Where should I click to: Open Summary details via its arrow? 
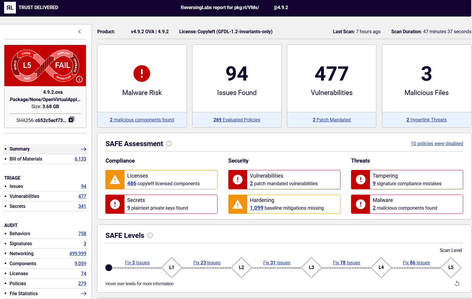coord(84,149)
